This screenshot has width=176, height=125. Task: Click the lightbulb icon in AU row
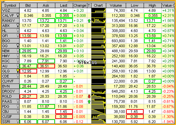click(18, 66)
